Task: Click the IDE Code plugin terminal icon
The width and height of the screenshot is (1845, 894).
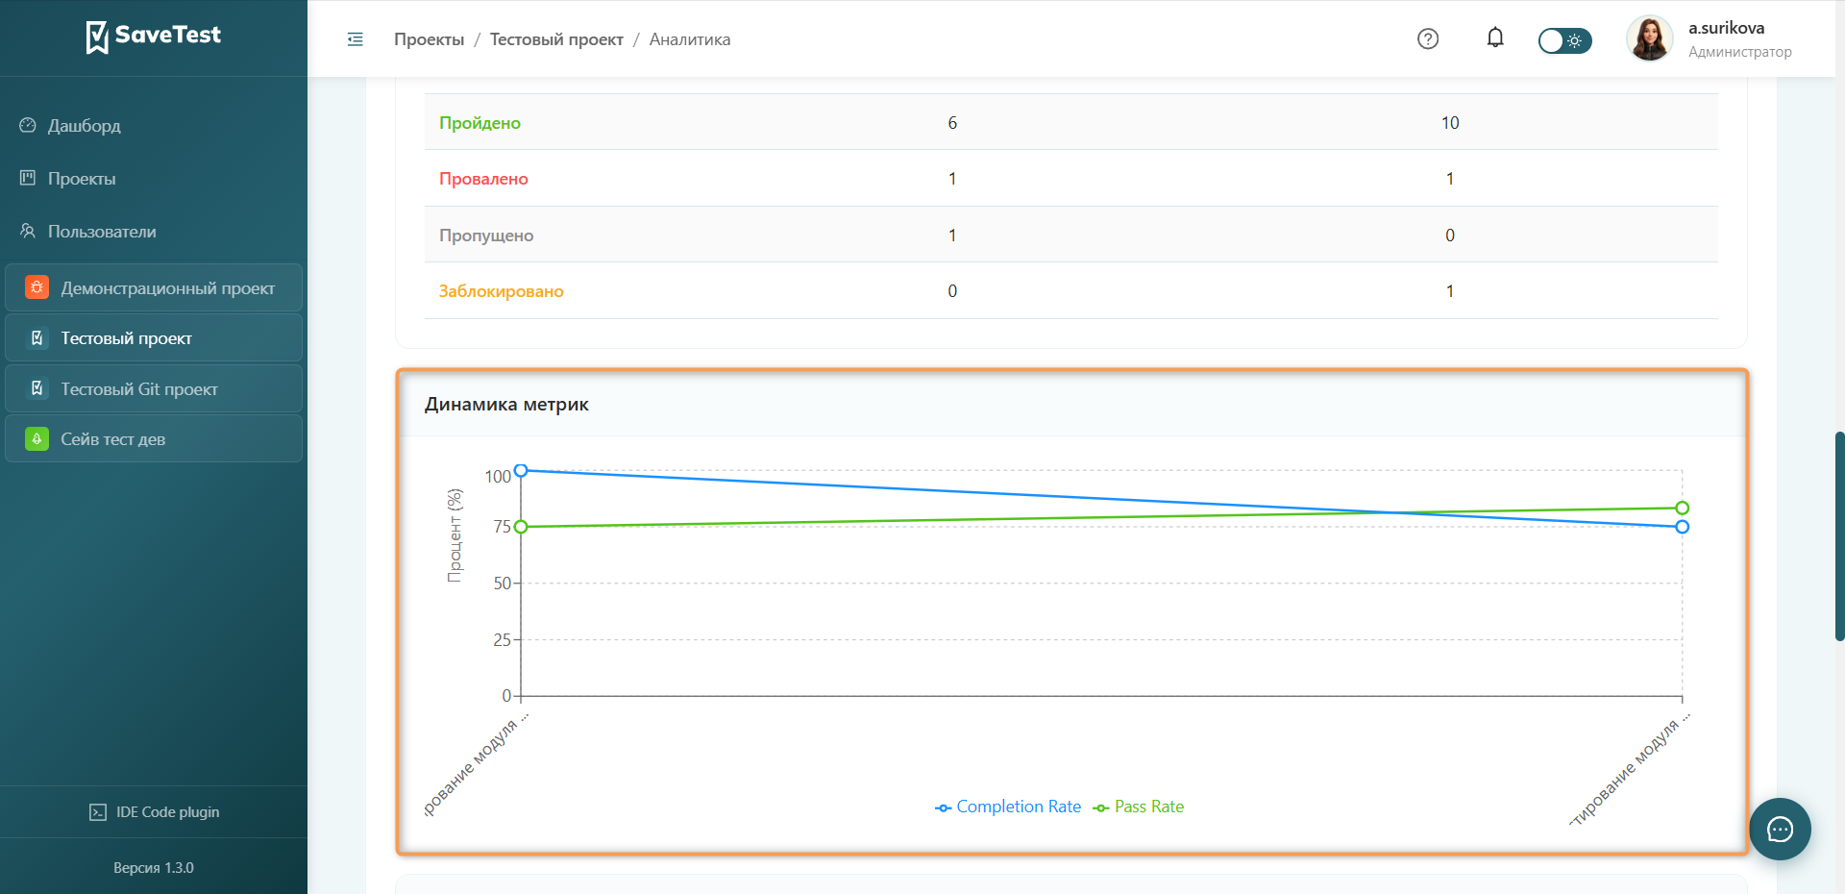Action: [98, 812]
